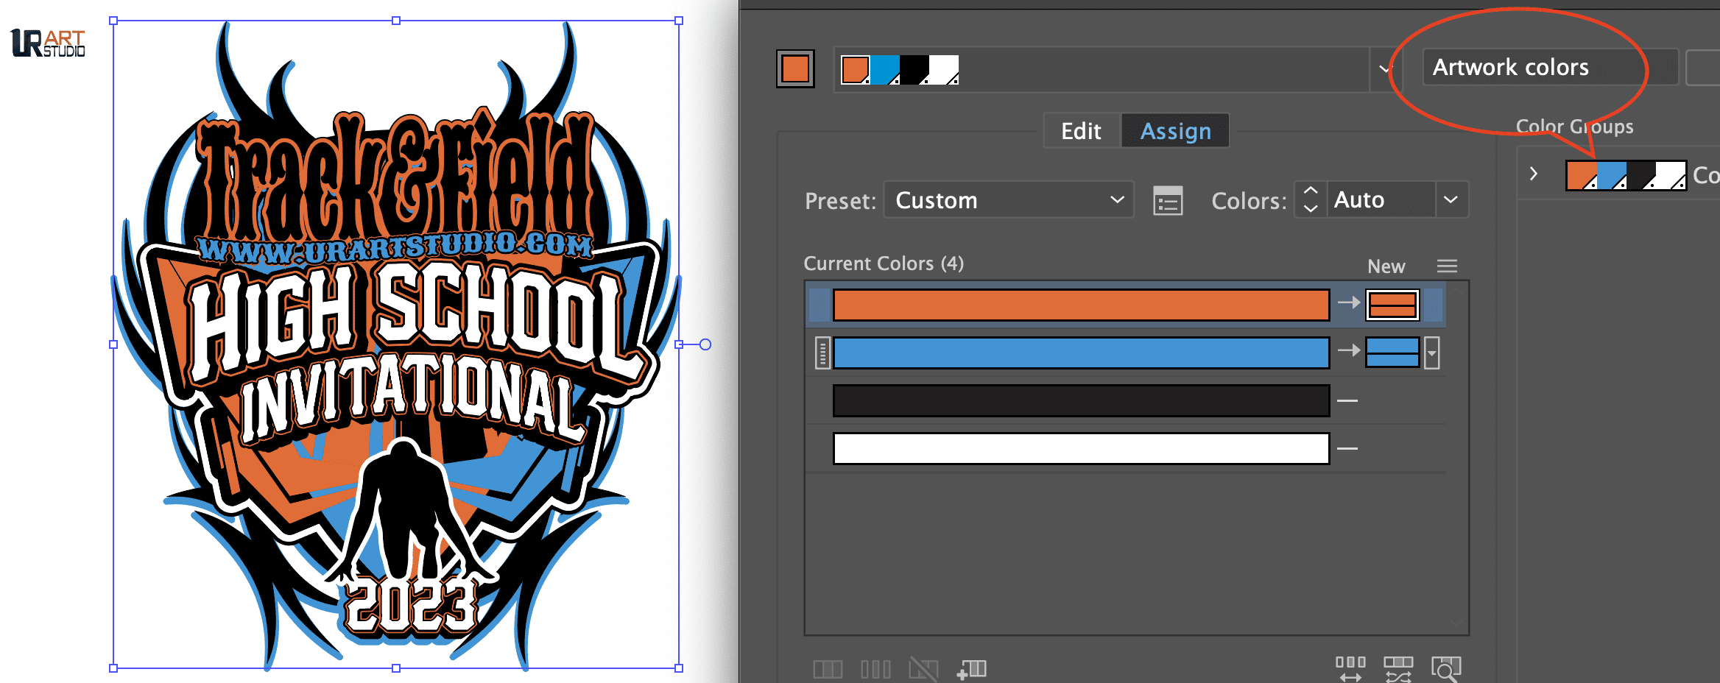This screenshot has width=1720, height=683.
Task: Open the Color Reduction Options icon
Action: click(x=1167, y=199)
